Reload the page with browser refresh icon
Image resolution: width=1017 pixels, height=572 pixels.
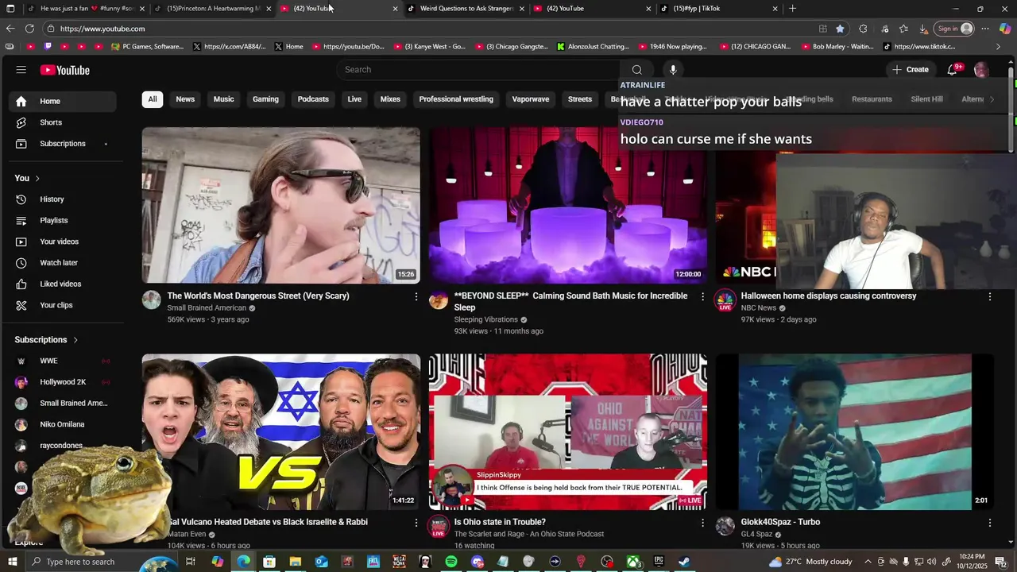tap(29, 29)
